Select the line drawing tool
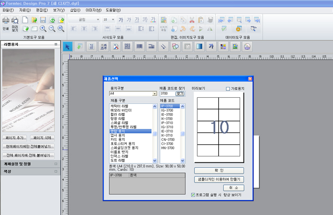Screen dimensions: 333x215 [164, 47]
